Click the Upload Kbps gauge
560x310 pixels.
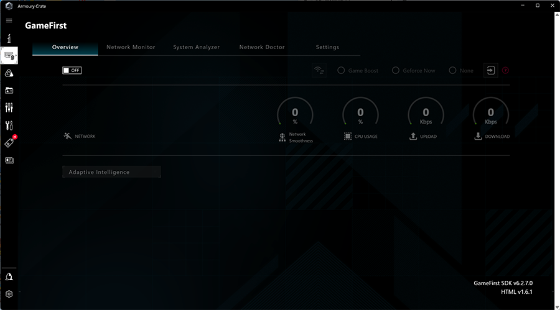(x=426, y=111)
